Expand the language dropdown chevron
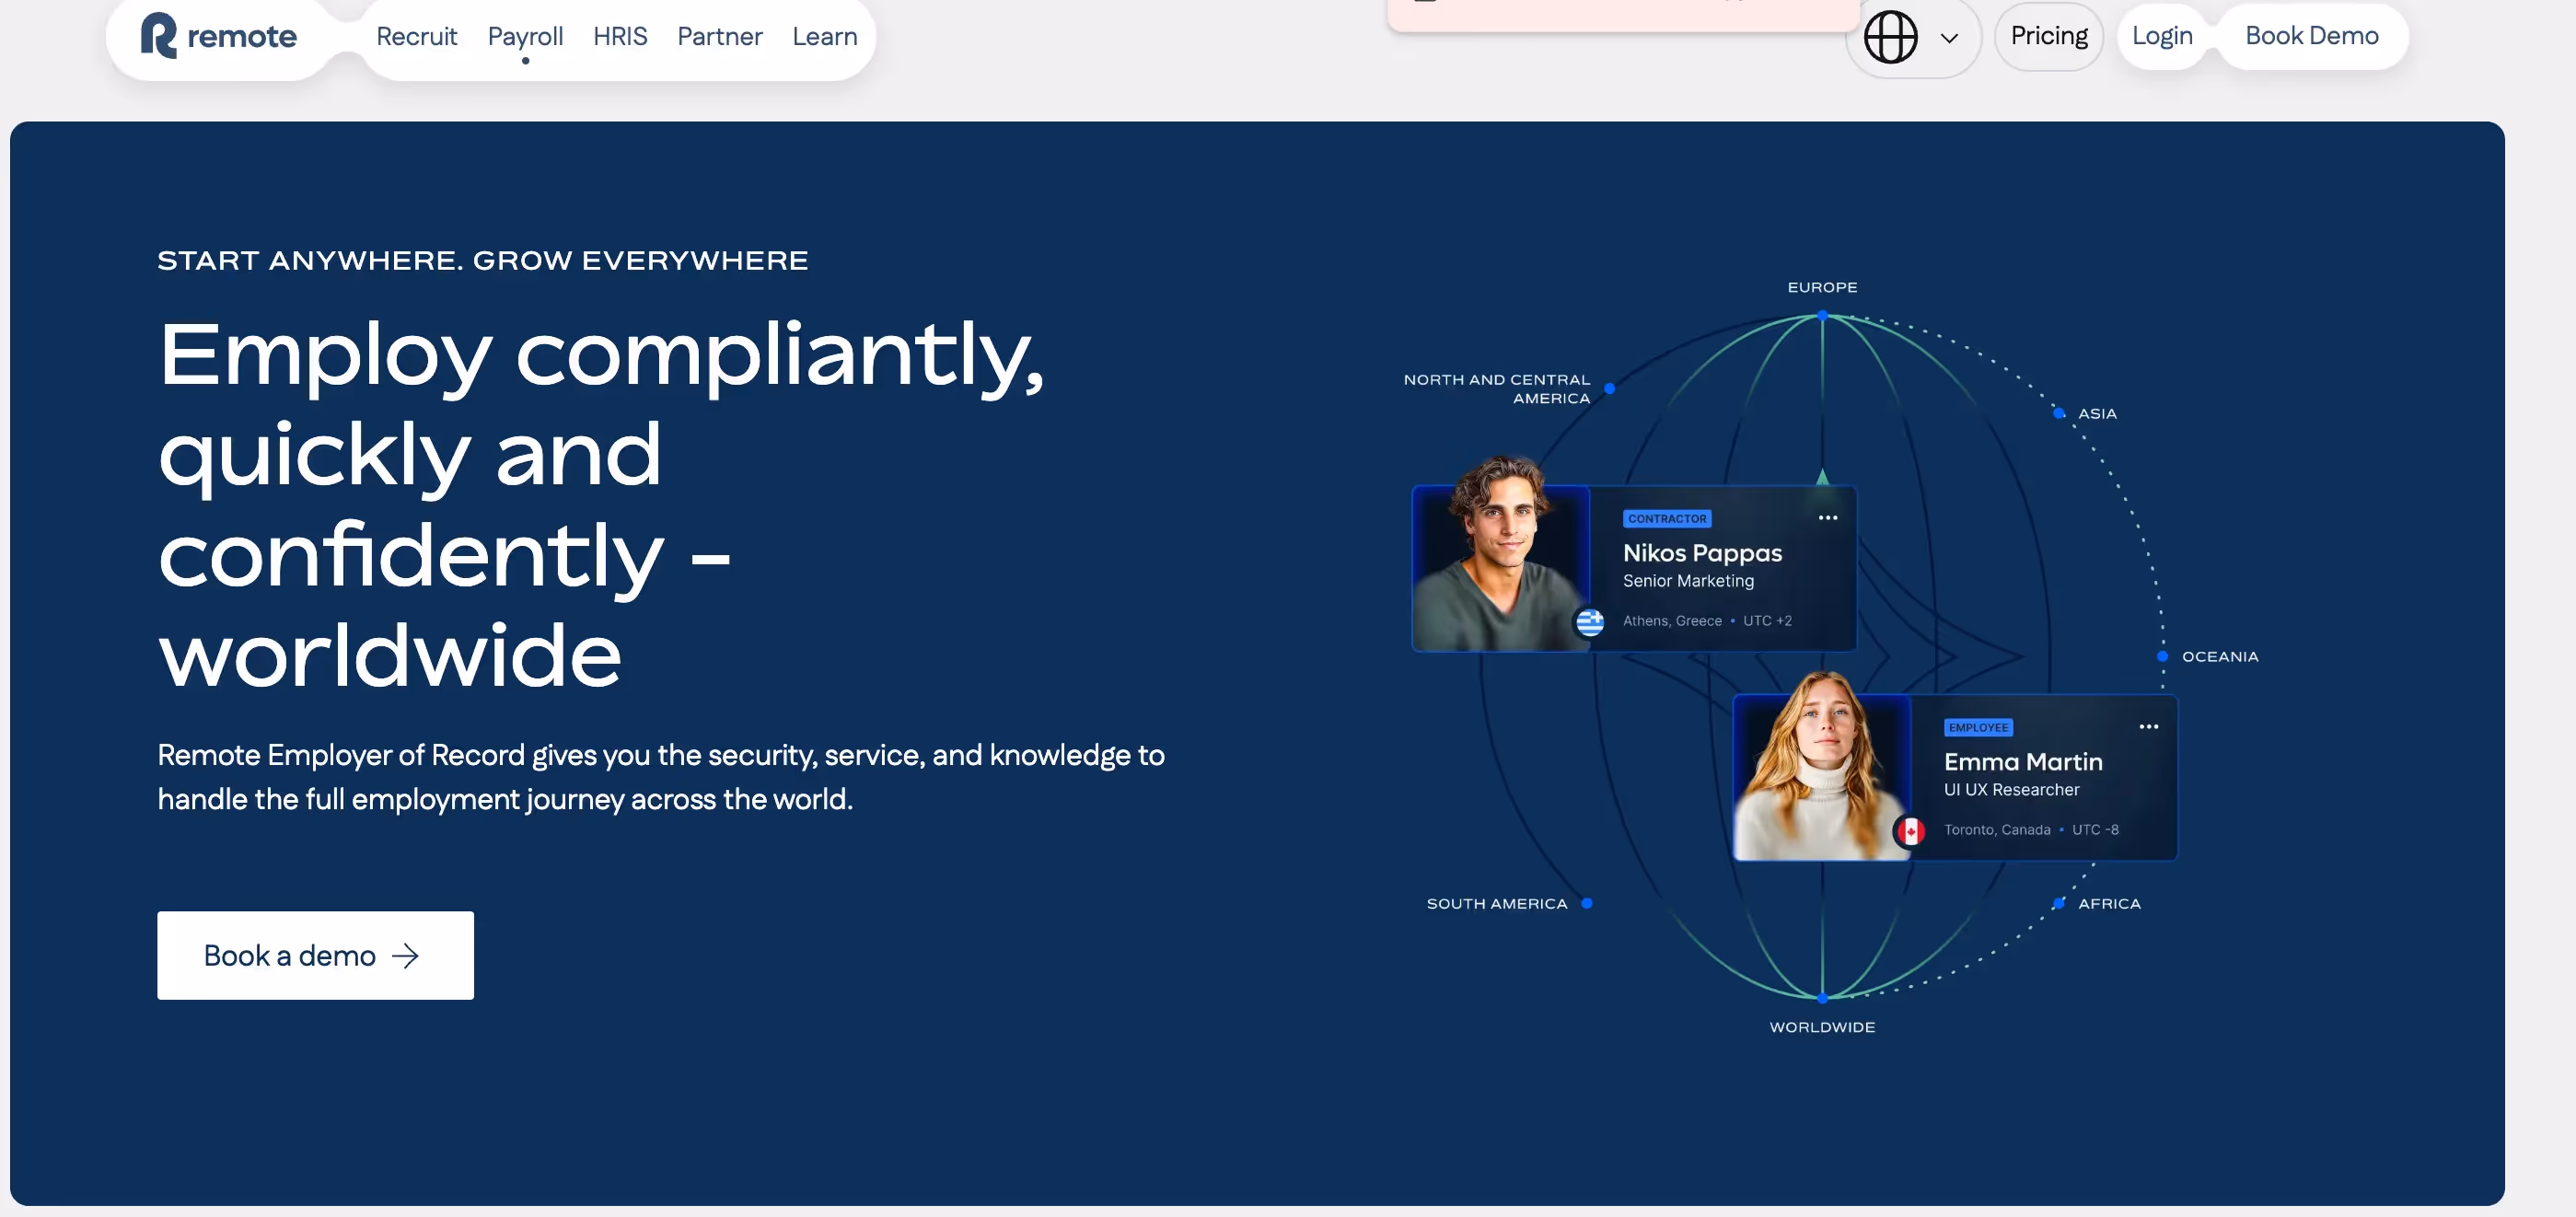Image resolution: width=2576 pixels, height=1217 pixels. coord(1949,38)
